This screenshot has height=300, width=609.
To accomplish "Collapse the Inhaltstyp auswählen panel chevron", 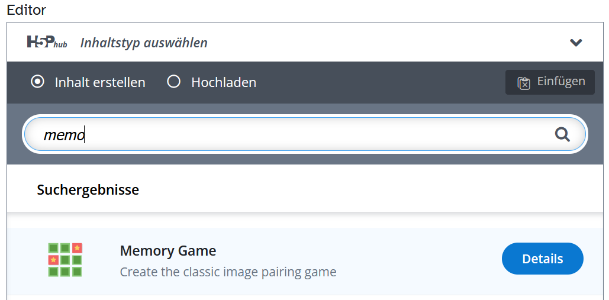I will tap(576, 43).
